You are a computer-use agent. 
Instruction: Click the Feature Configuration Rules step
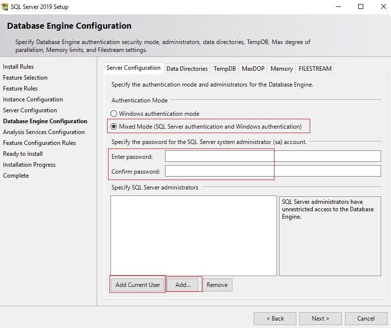pyautogui.click(x=40, y=143)
